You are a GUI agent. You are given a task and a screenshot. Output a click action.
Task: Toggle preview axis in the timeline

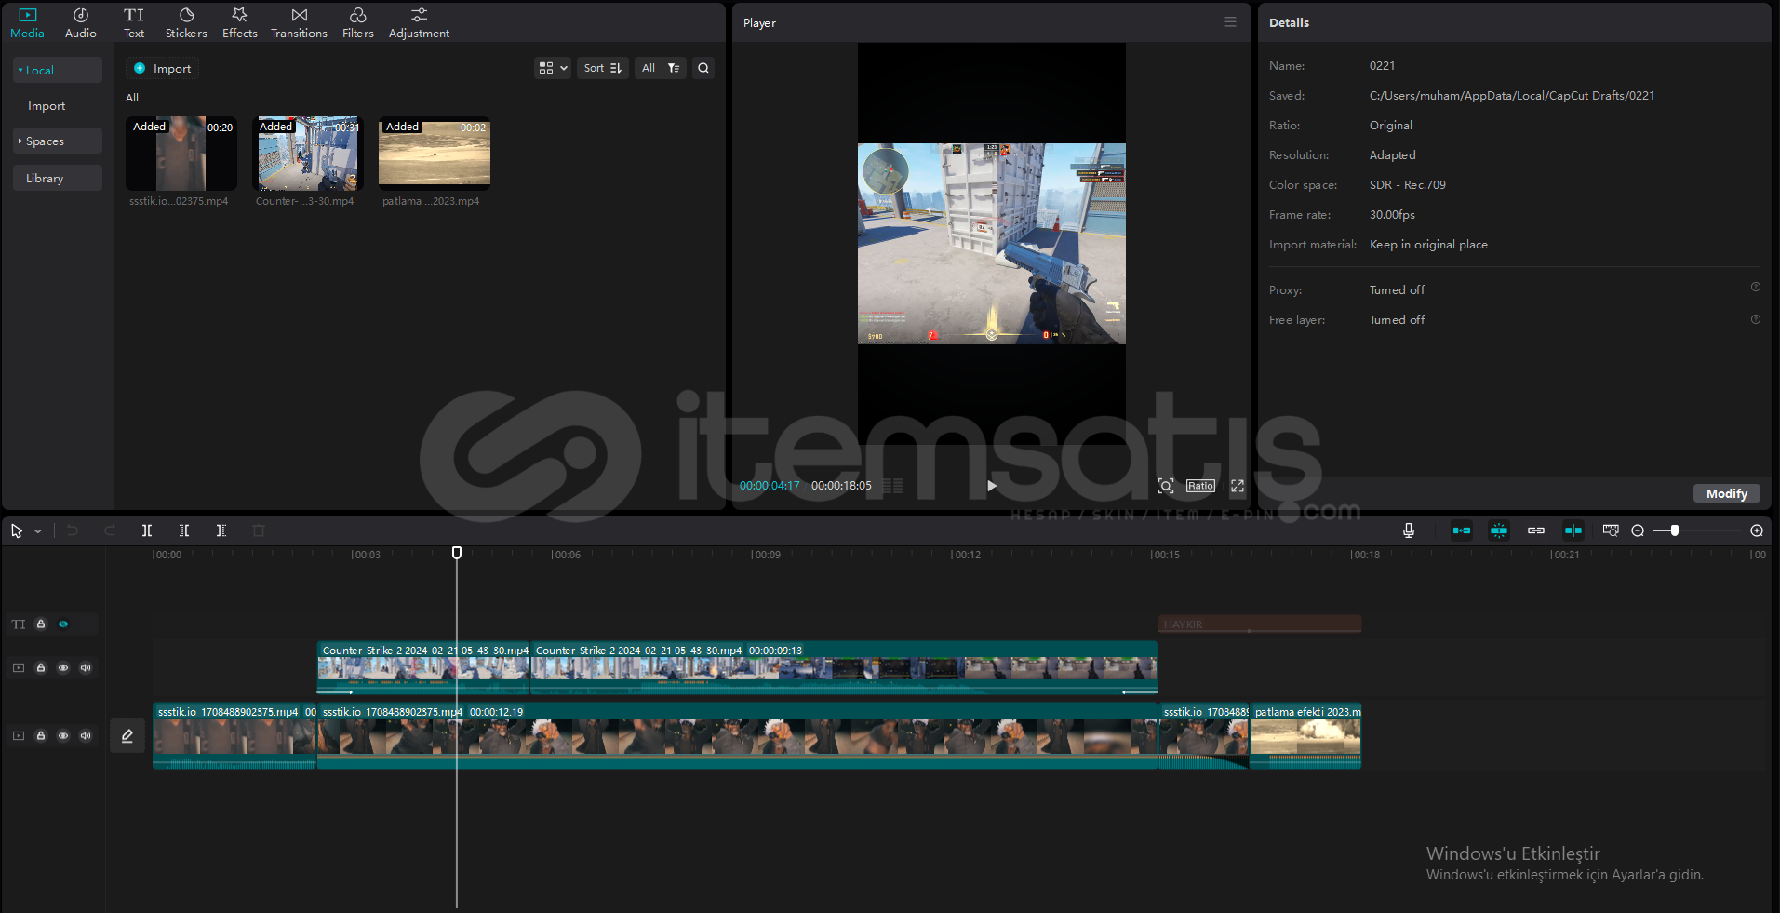pos(1573,530)
